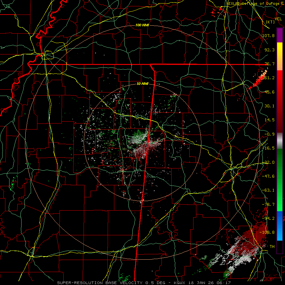Viewport: 285px width, 285px height.
Task: Click the -109.8 legend value
Action: tap(267, 232)
